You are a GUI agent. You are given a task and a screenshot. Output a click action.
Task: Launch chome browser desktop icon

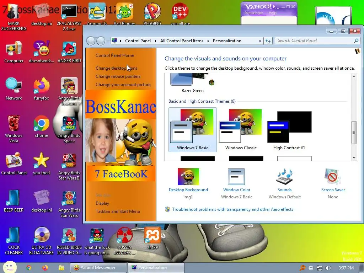(x=41, y=127)
